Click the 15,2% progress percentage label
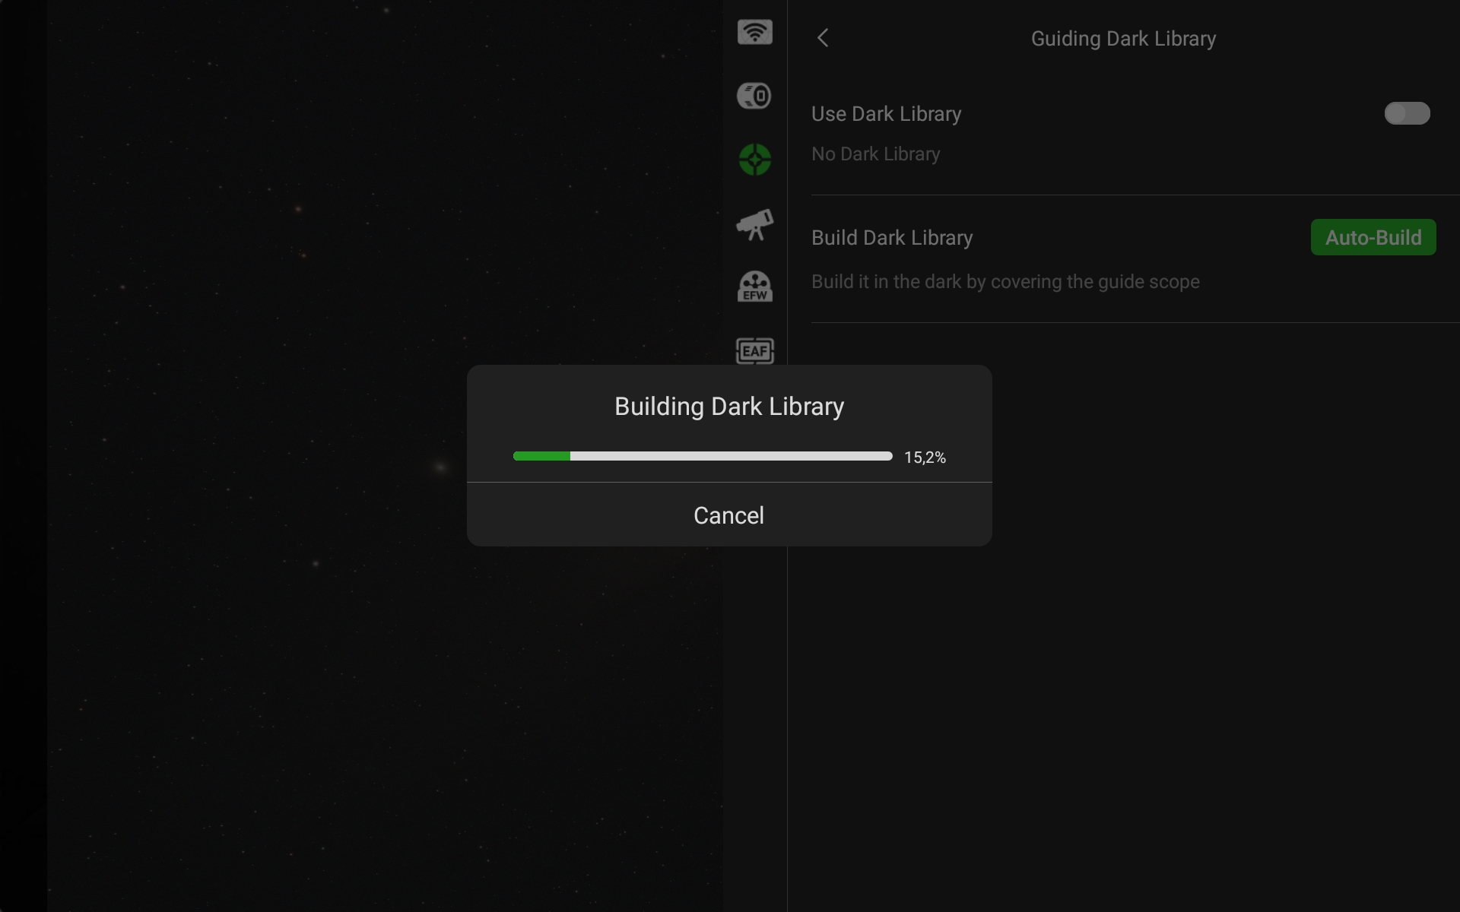Viewport: 1460px width, 912px height. pos(925,458)
